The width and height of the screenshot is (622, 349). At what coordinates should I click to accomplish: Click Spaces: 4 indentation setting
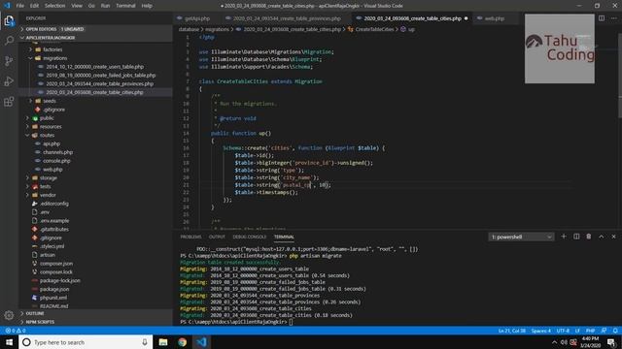pos(541,331)
